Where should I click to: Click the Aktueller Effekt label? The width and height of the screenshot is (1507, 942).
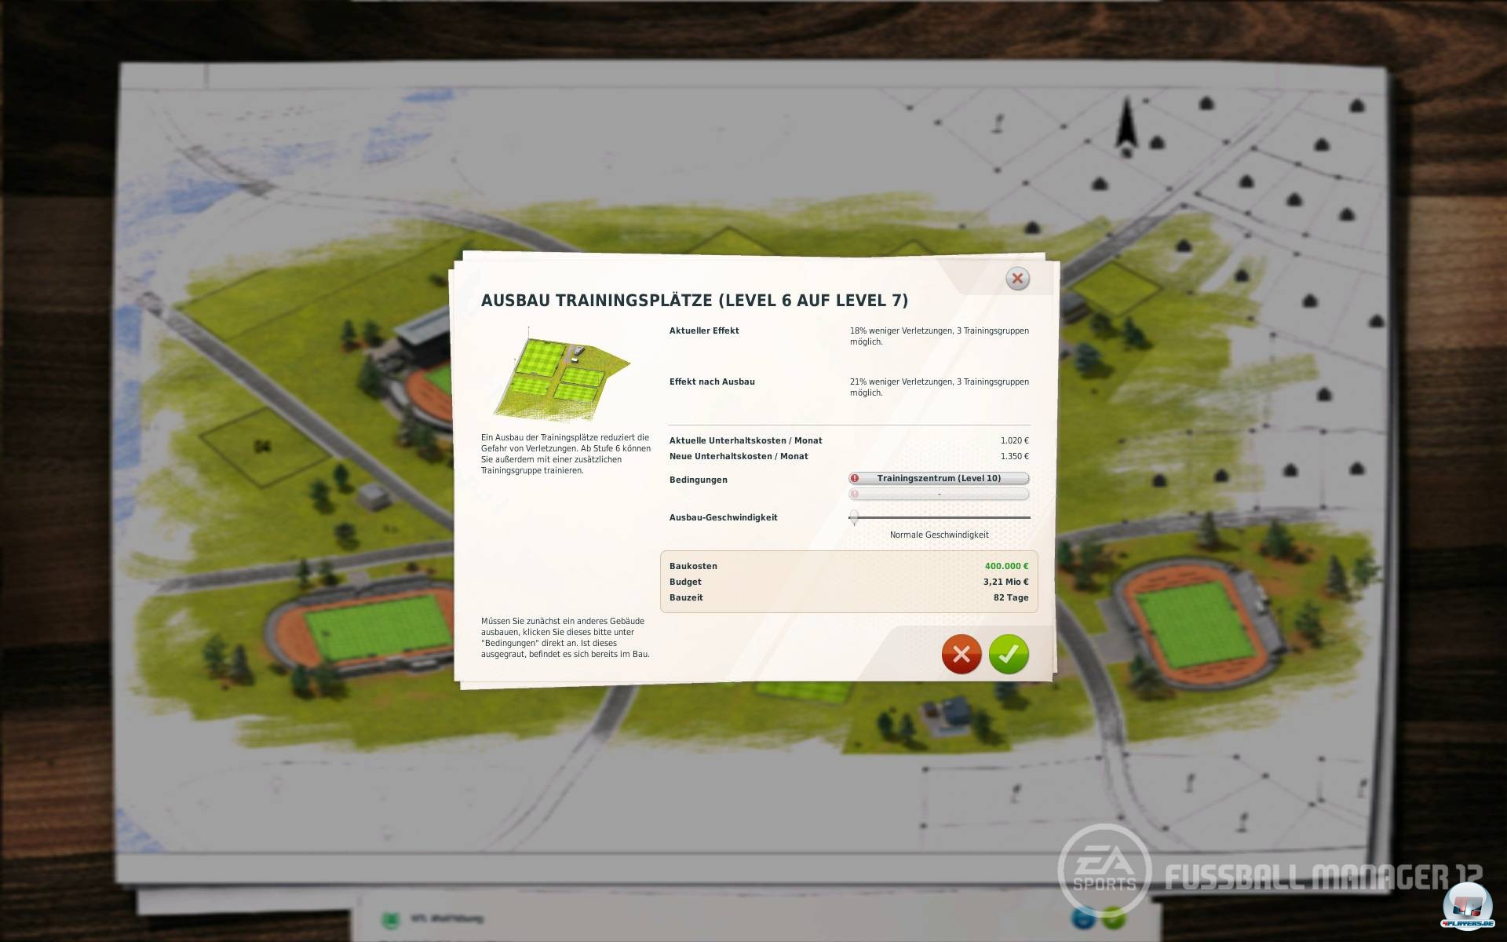tap(704, 330)
